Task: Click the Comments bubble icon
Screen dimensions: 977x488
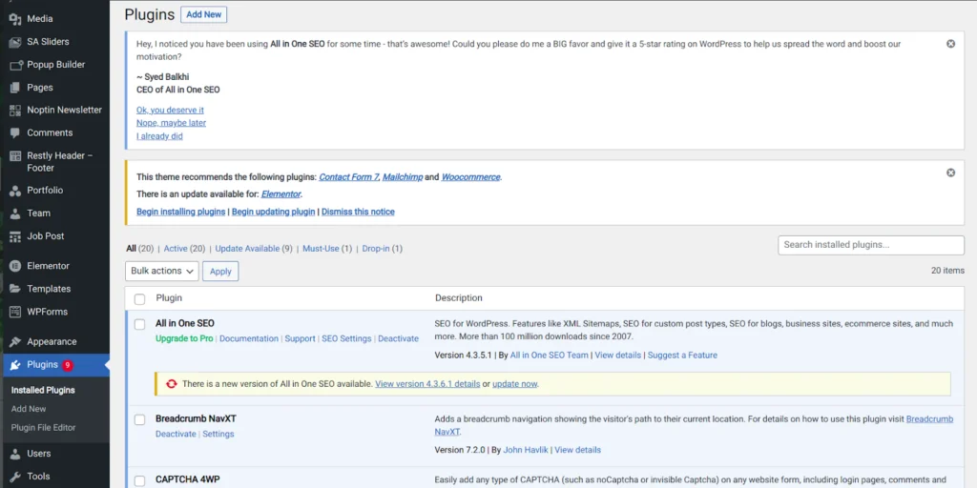Action: (x=15, y=133)
